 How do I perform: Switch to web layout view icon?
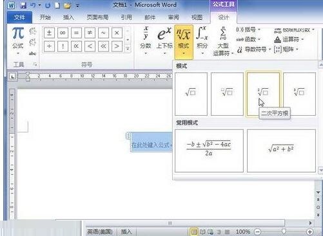click(x=210, y=231)
